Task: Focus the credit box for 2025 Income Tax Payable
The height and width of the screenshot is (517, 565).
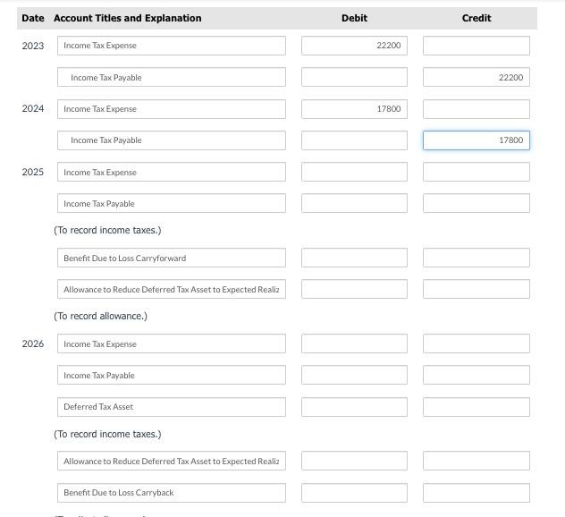Action: pyautogui.click(x=476, y=203)
